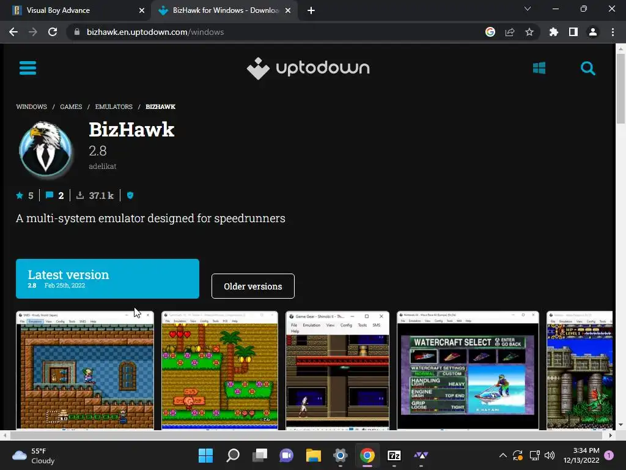Open the 7-Zip taskbar icon
Image resolution: width=626 pixels, height=470 pixels.
(394, 455)
